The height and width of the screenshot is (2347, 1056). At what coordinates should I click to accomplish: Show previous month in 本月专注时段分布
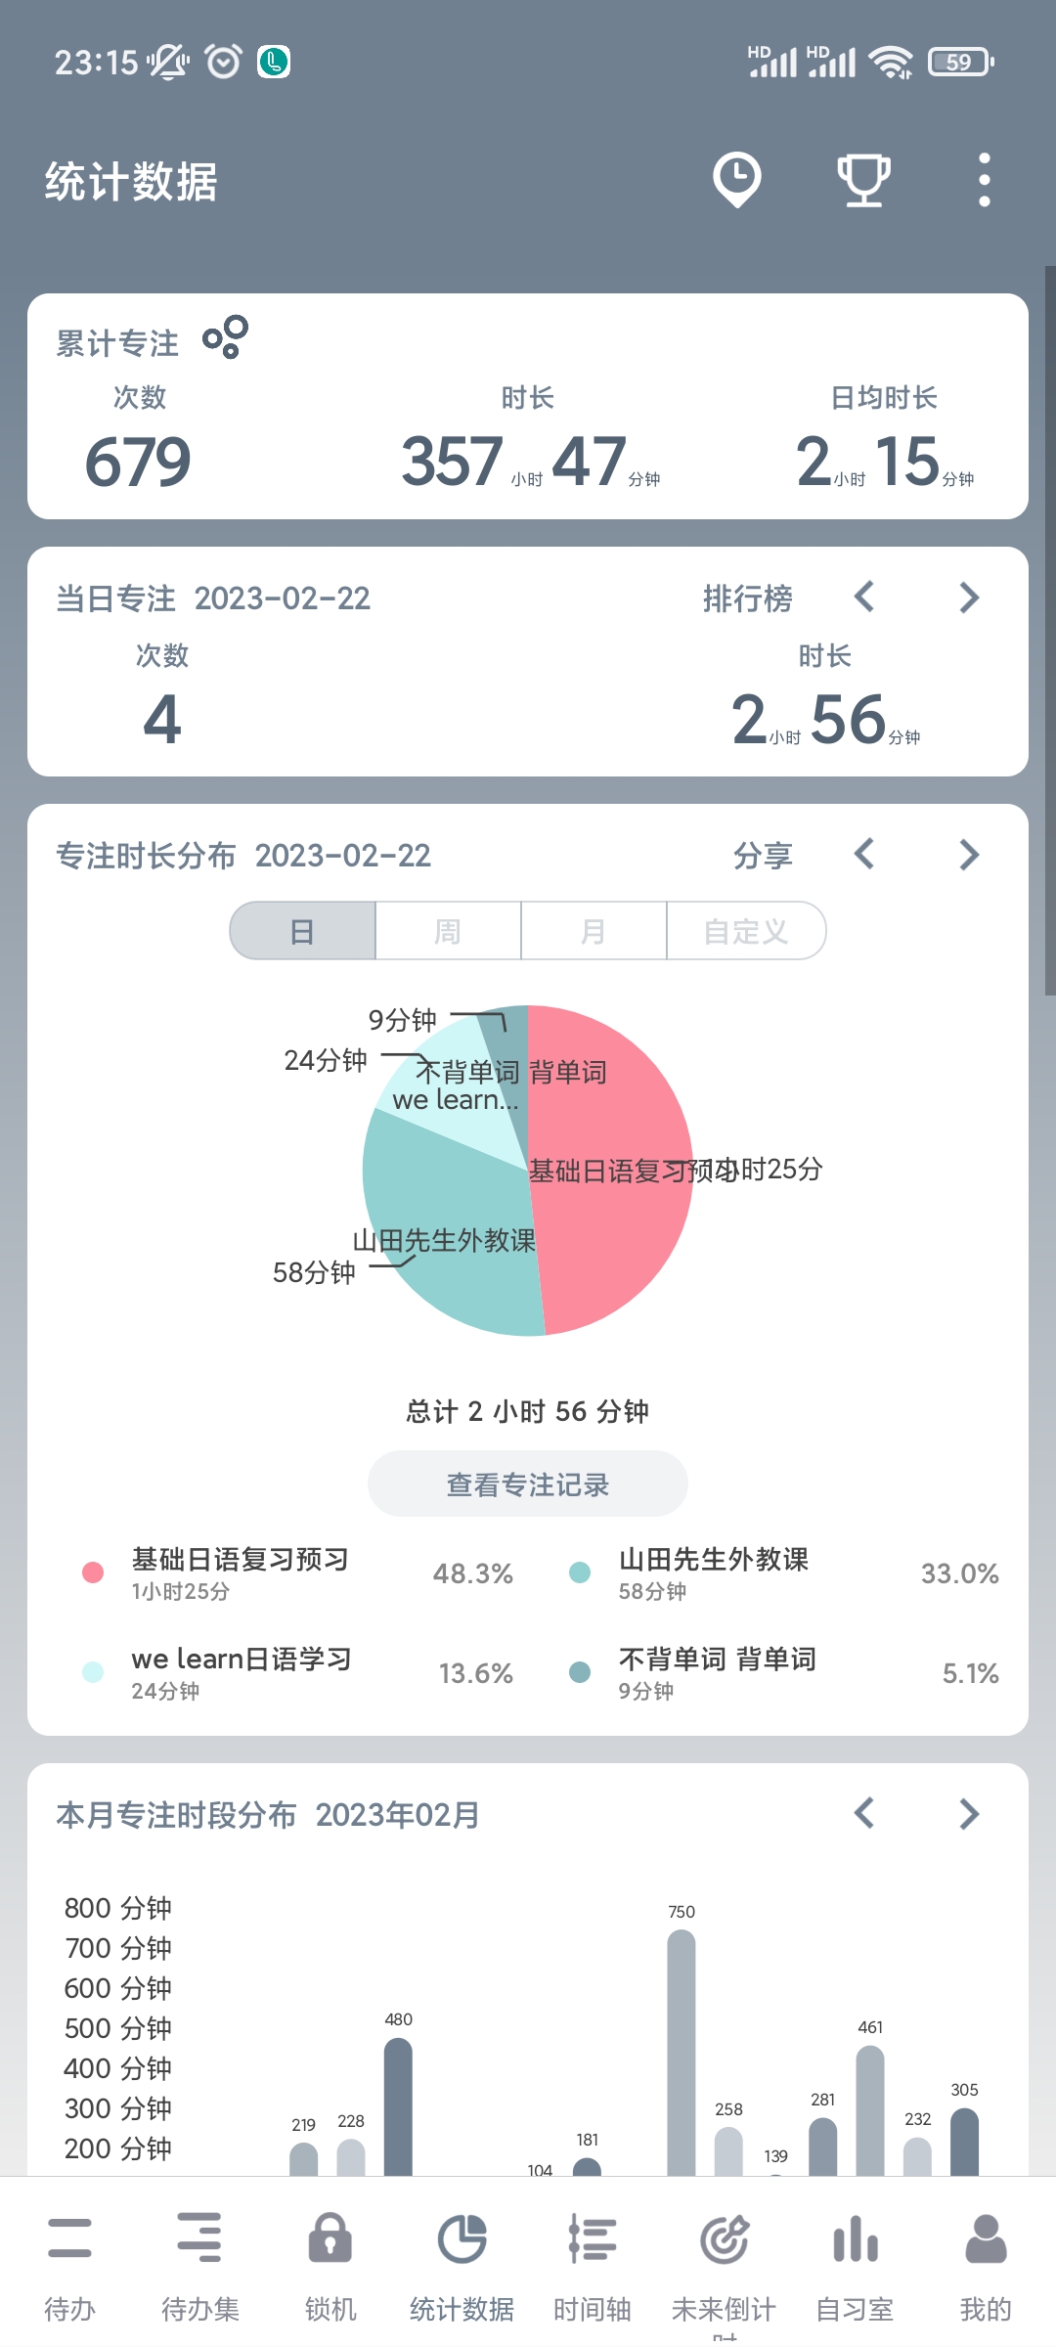pyautogui.click(x=864, y=1814)
